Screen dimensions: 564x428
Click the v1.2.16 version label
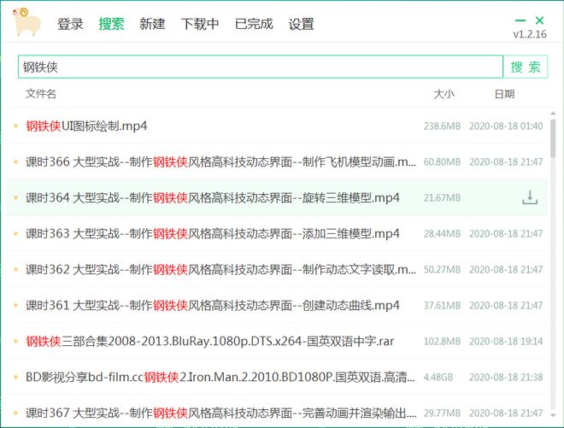pyautogui.click(x=530, y=34)
